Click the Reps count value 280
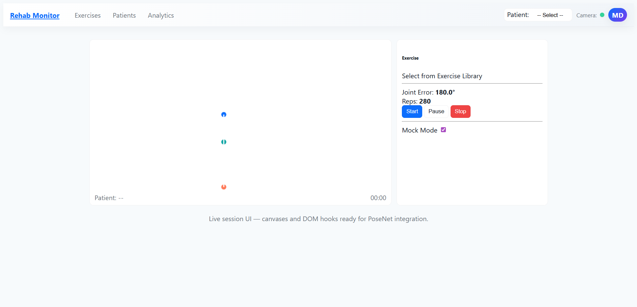The width and height of the screenshot is (637, 307). click(x=425, y=101)
